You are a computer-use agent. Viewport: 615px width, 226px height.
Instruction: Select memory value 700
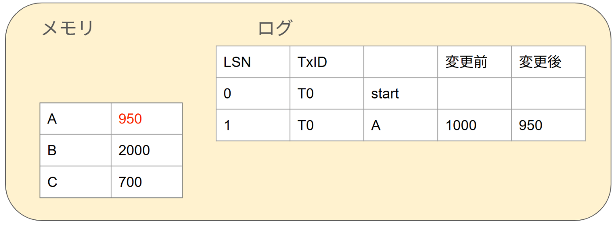pyautogui.click(x=130, y=182)
